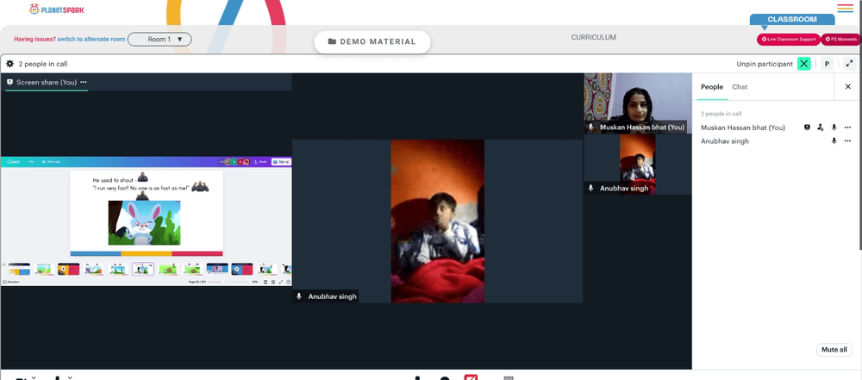This screenshot has width=862, height=380.
Task: Click the P button in call header
Action: (827, 64)
